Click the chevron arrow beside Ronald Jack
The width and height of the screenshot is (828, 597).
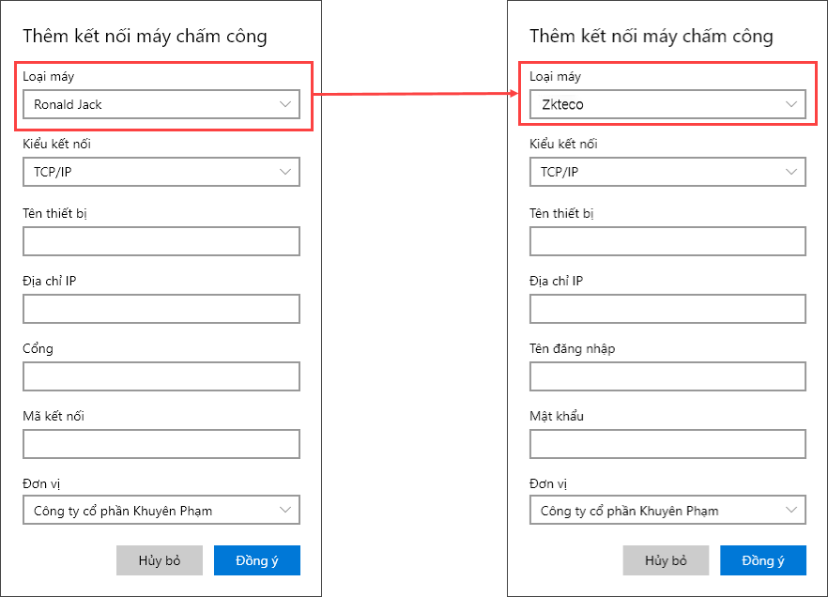point(285,104)
